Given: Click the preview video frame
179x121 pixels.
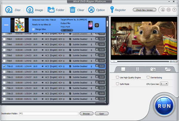Looking at the screenshot, I should [x=144, y=38].
